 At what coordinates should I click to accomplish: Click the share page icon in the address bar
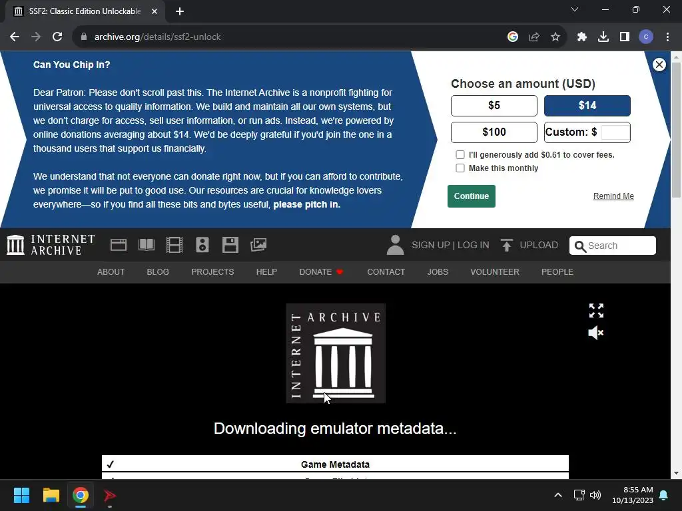click(534, 37)
